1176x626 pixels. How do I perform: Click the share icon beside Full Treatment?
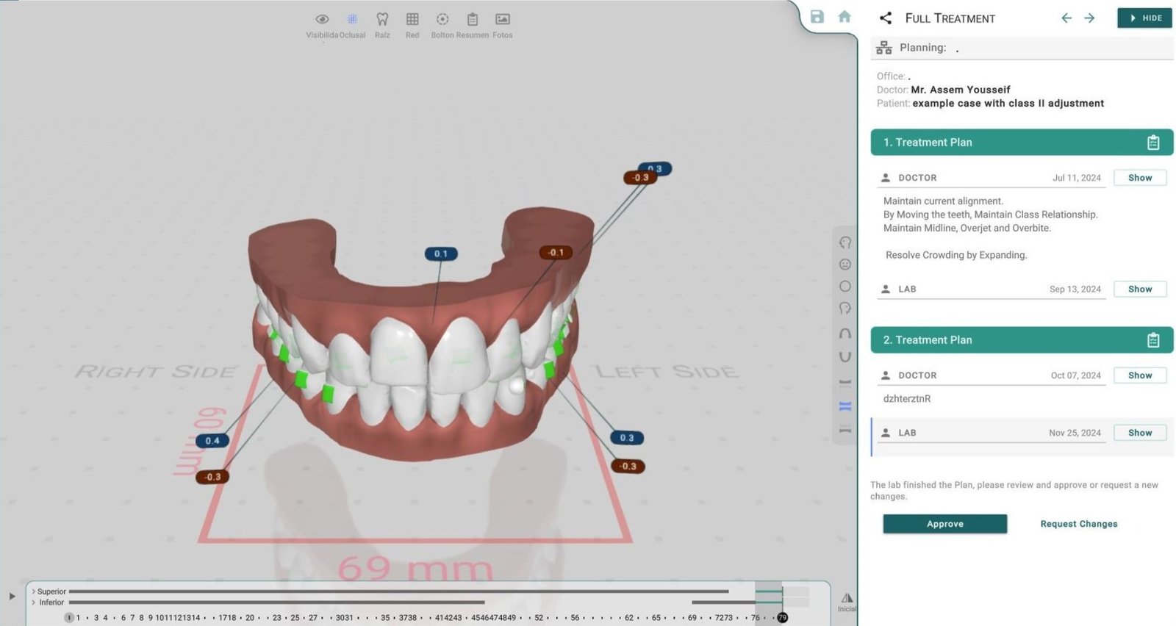tap(886, 18)
